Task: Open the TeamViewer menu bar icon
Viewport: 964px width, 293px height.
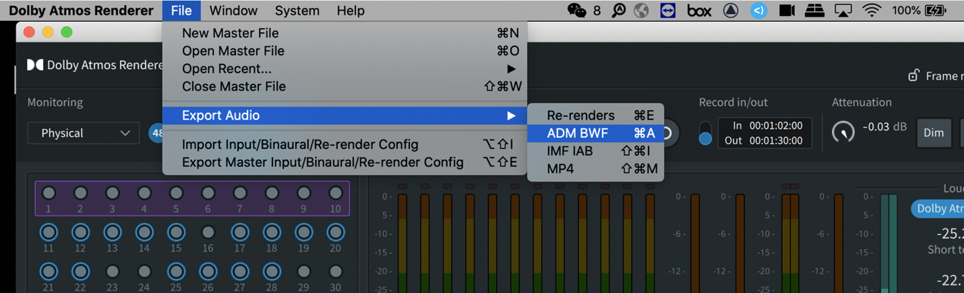Action: pyautogui.click(x=668, y=11)
